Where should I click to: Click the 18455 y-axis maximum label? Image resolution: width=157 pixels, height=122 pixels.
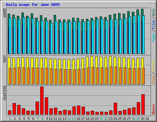pos(5,13)
